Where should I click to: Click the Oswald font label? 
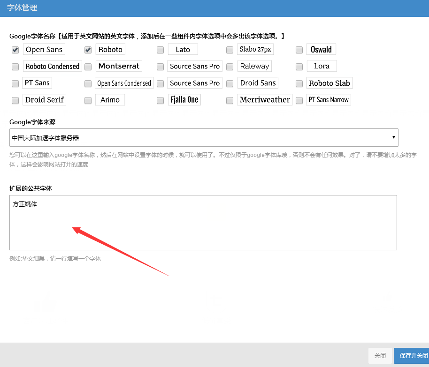(321, 50)
